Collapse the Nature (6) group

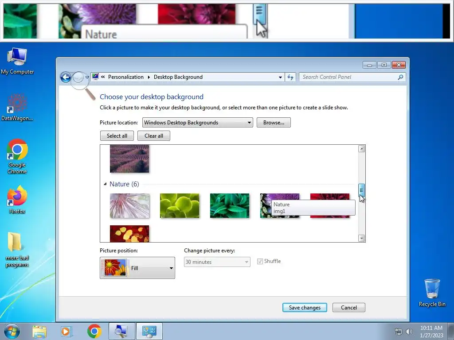105,184
